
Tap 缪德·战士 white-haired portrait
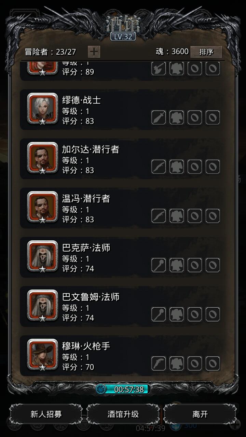pyautogui.click(x=43, y=109)
